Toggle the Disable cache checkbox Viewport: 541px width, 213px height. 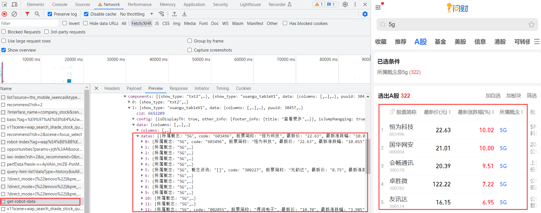pos(86,14)
